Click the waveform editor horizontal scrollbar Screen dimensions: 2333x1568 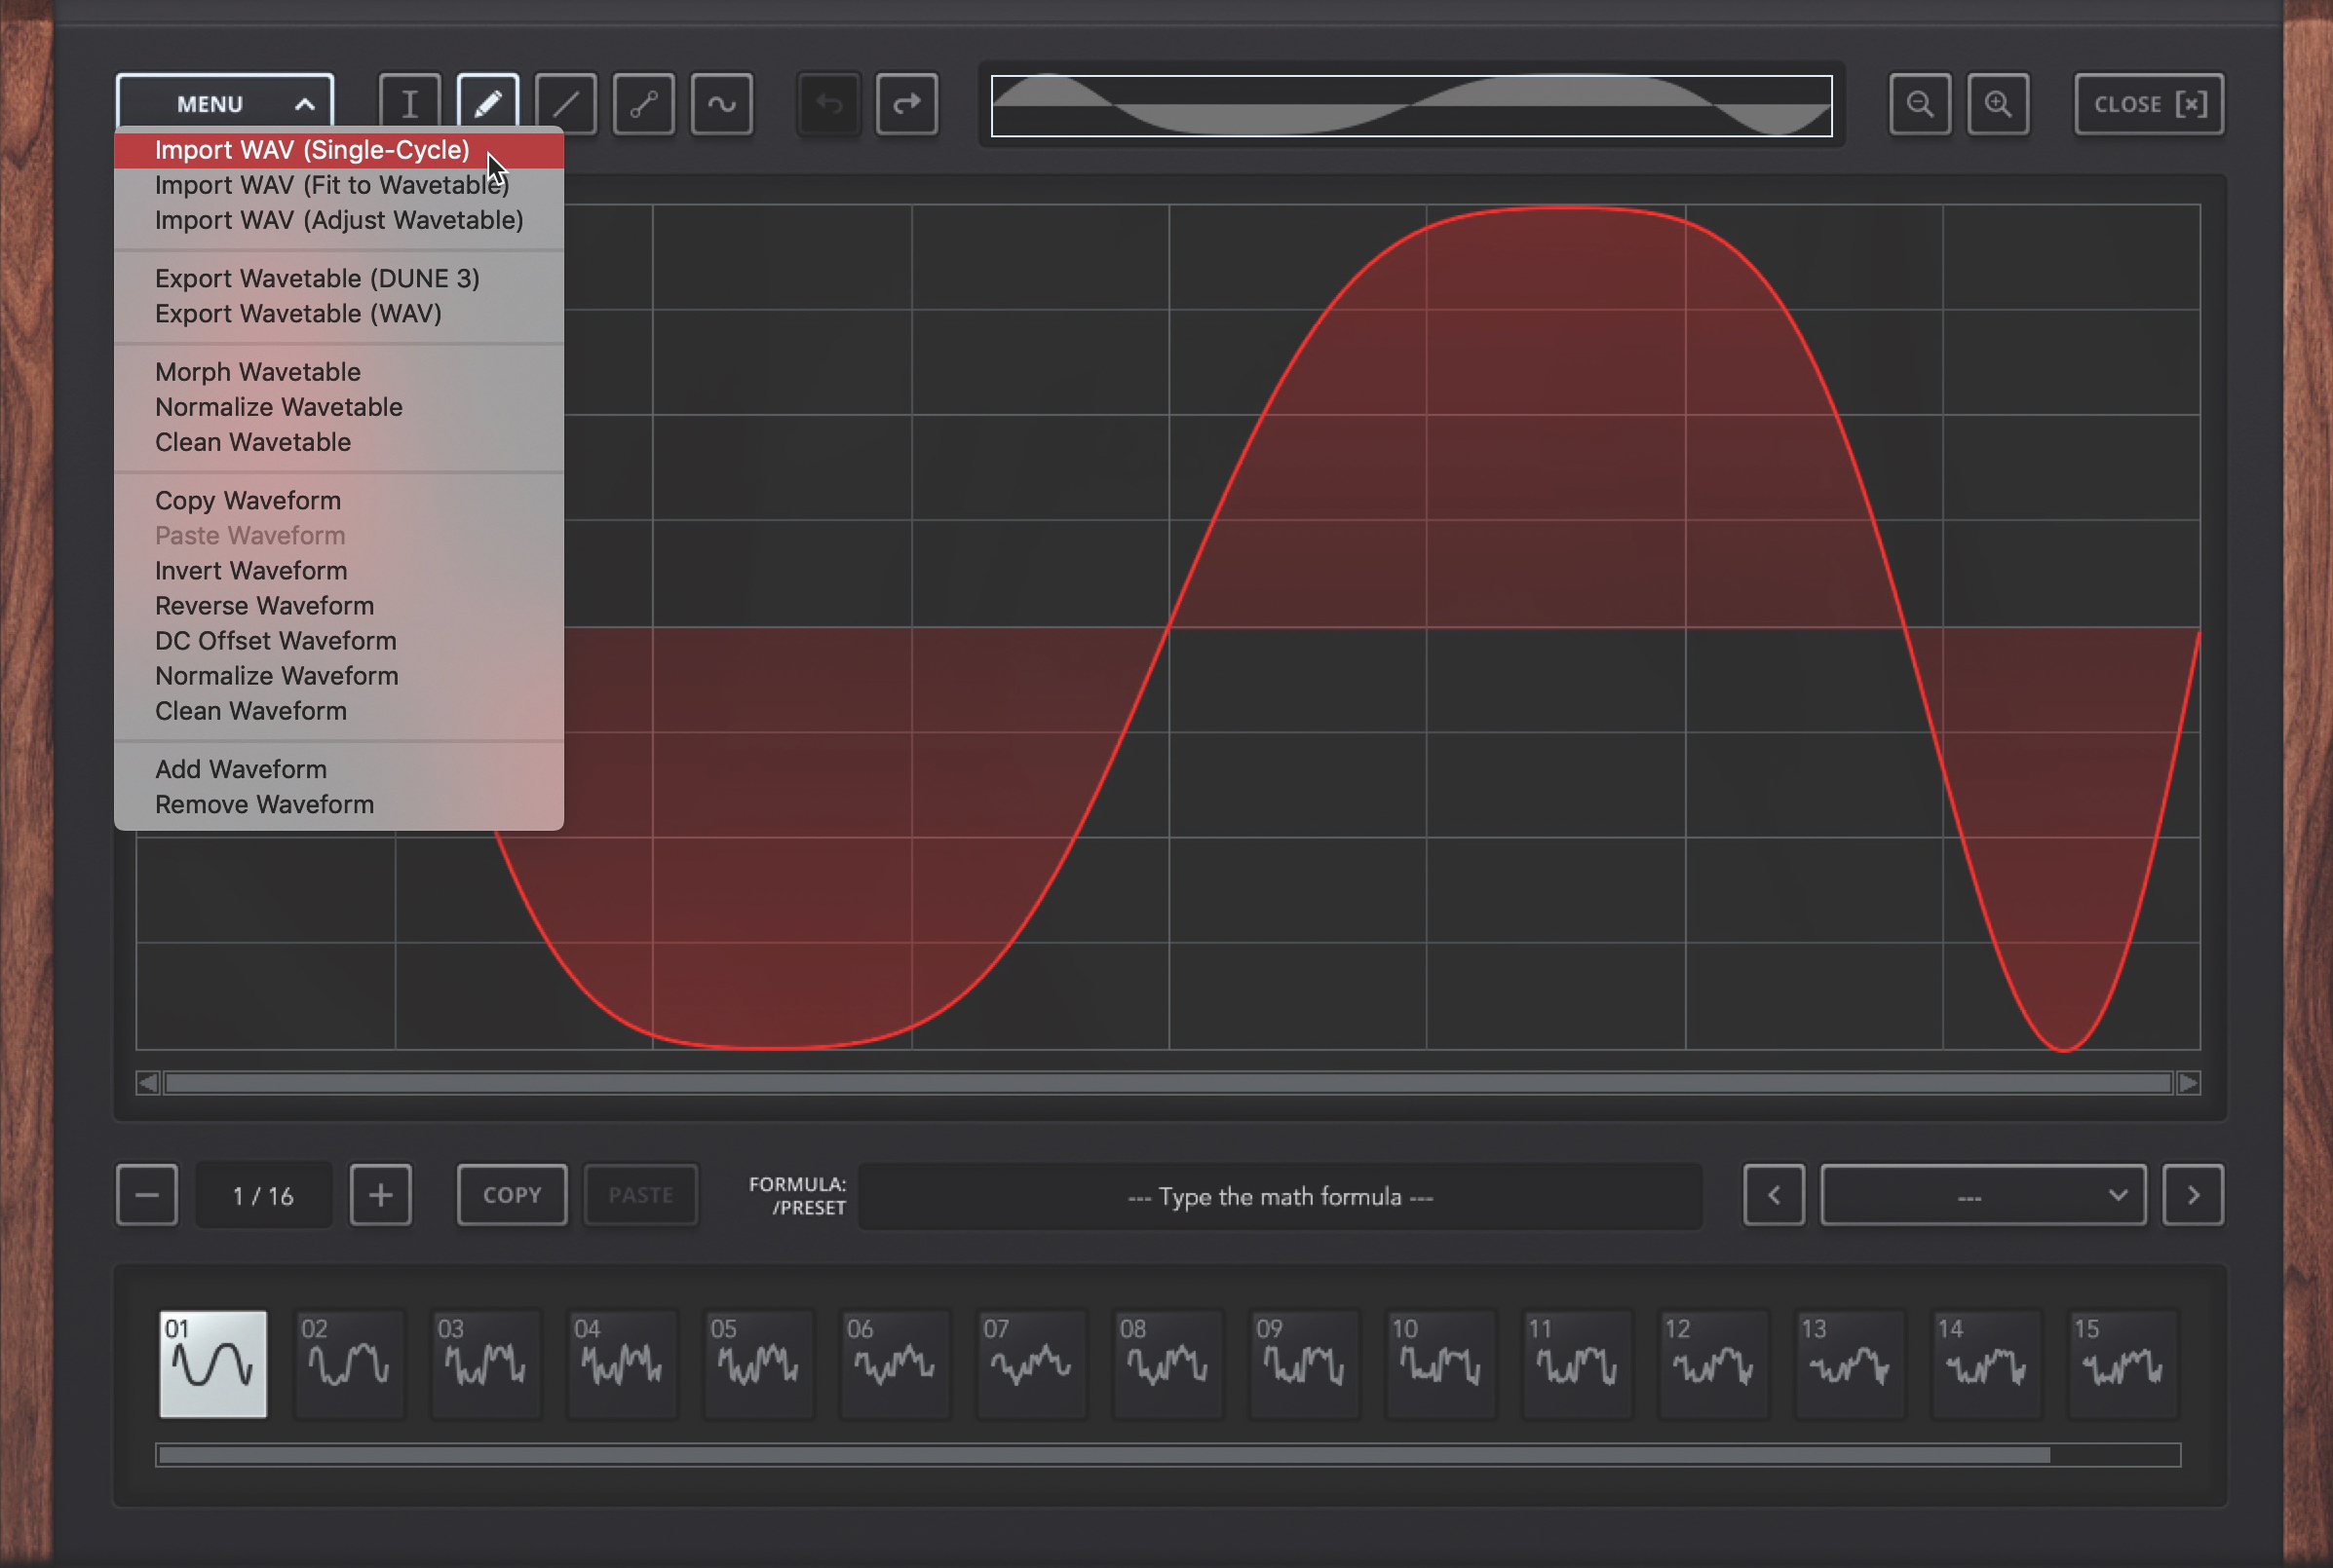[1167, 1083]
